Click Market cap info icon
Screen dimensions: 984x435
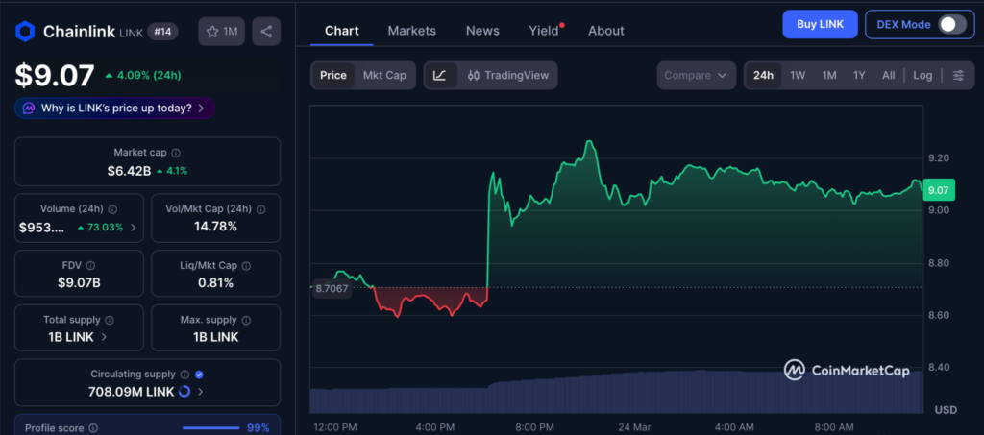[176, 153]
